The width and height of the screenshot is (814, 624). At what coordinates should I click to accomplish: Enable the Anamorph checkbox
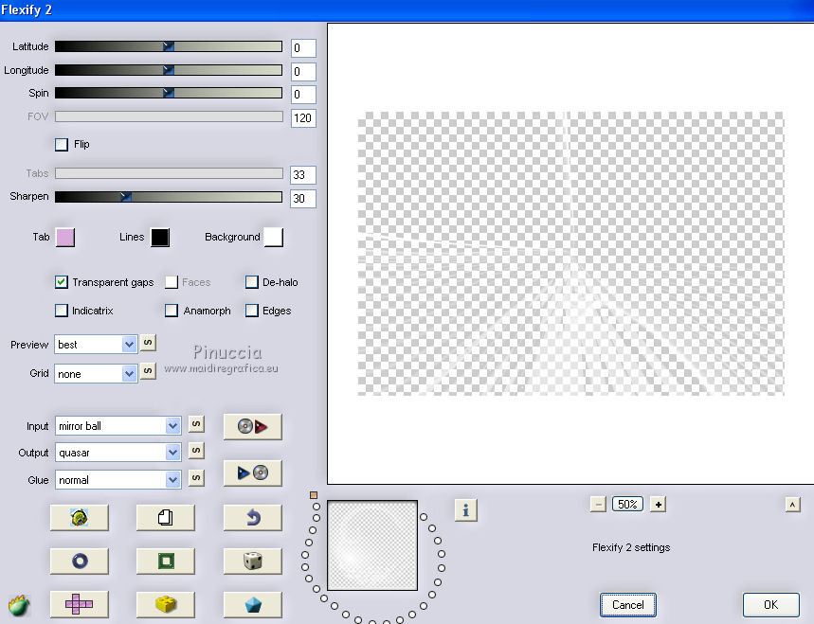172,311
